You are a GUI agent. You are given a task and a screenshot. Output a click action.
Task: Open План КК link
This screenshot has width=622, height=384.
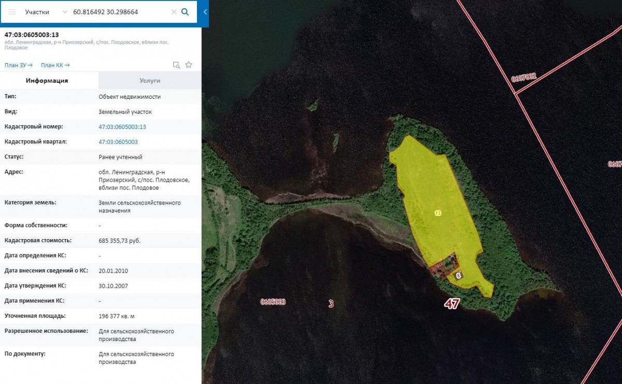point(55,65)
